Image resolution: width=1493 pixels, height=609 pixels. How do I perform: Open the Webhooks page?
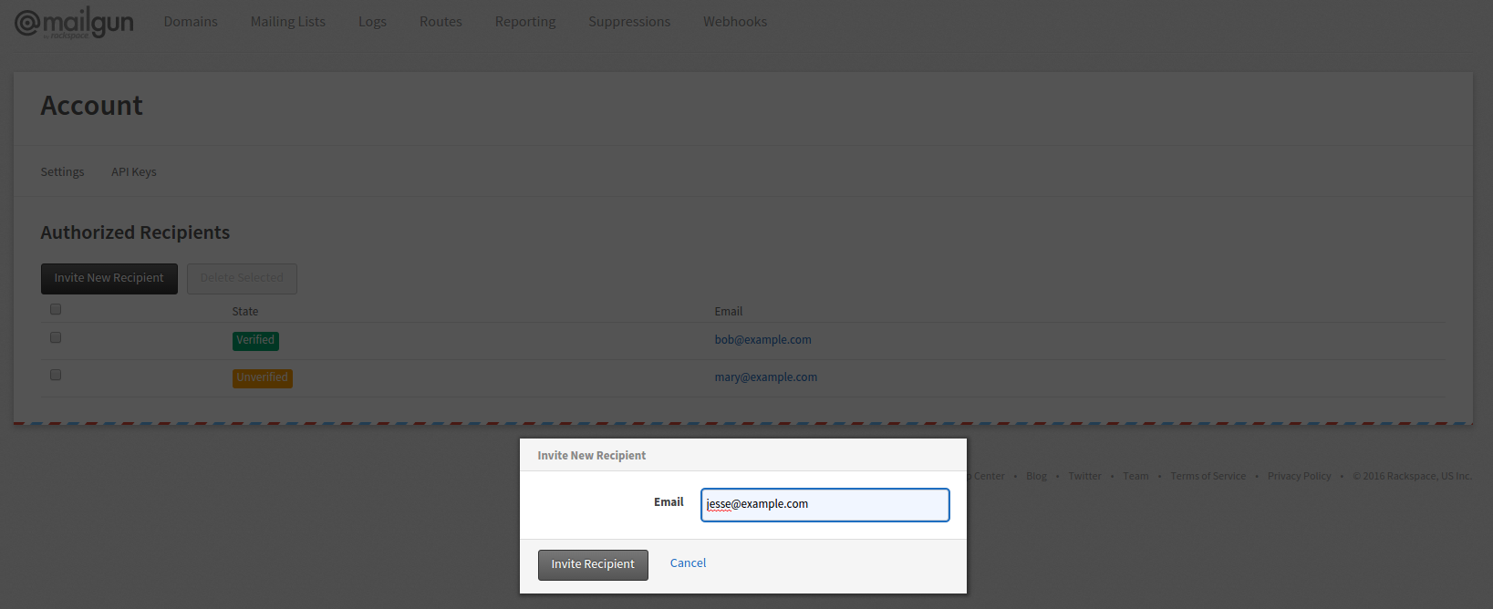(x=735, y=21)
